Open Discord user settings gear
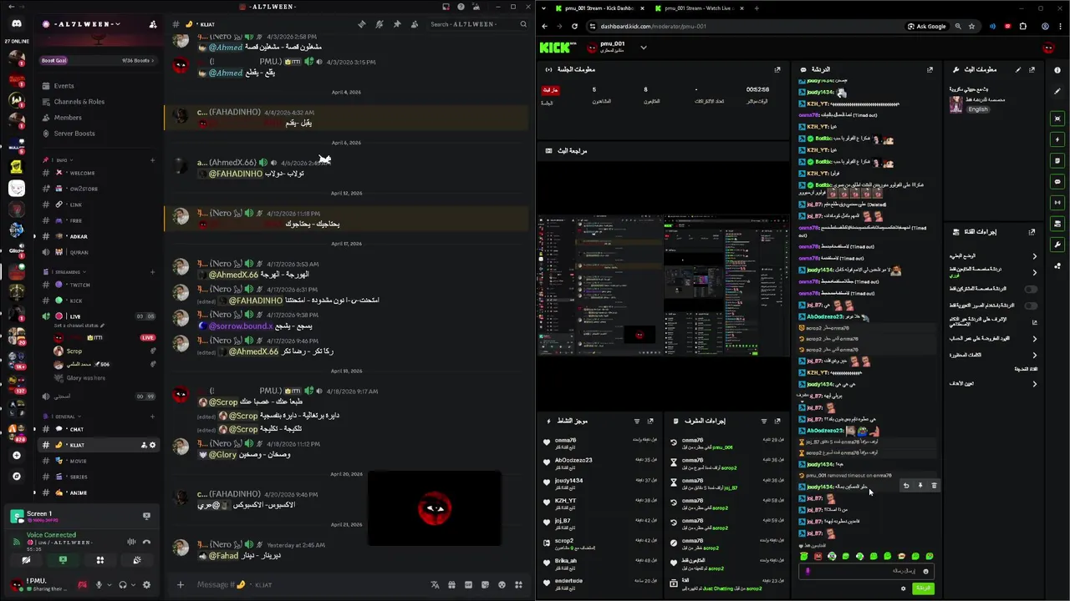Screen dimensions: 1070x601 pyautogui.click(x=146, y=584)
